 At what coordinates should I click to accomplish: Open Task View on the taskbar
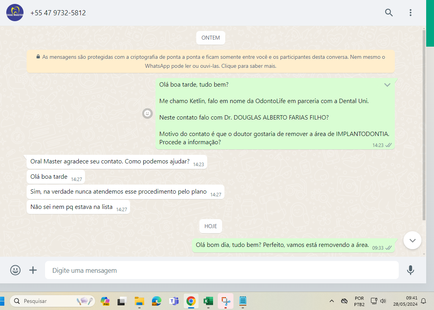point(121,301)
